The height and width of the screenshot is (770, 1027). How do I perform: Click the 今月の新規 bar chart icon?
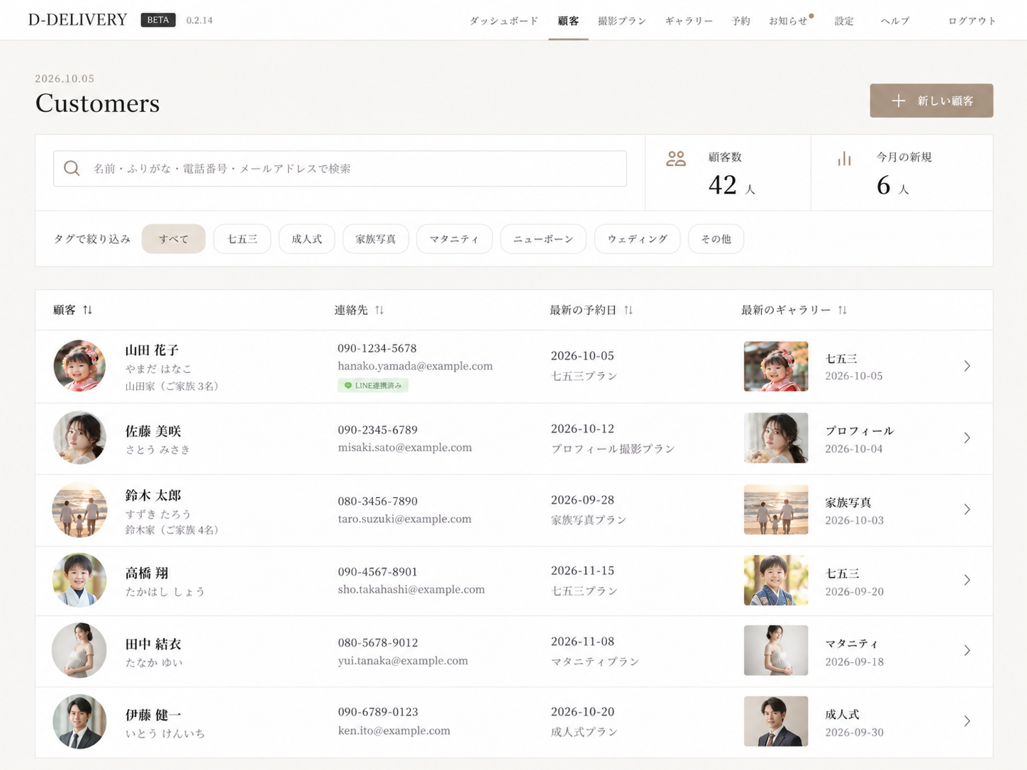pos(844,159)
